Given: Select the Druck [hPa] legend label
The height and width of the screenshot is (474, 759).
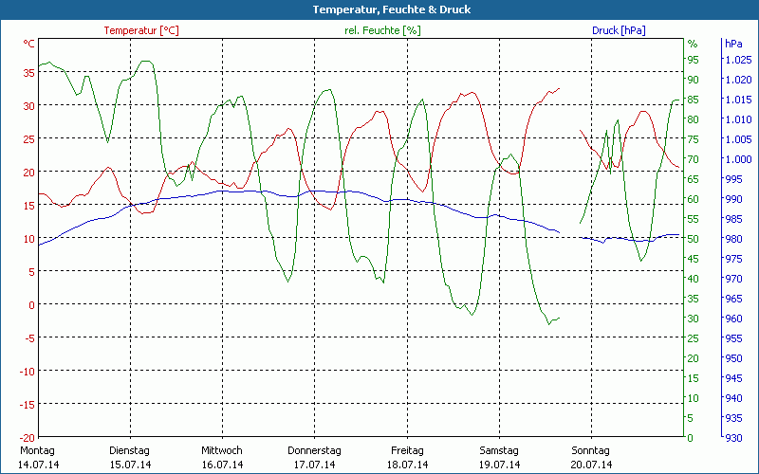Looking at the screenshot, I should pyautogui.click(x=619, y=30).
